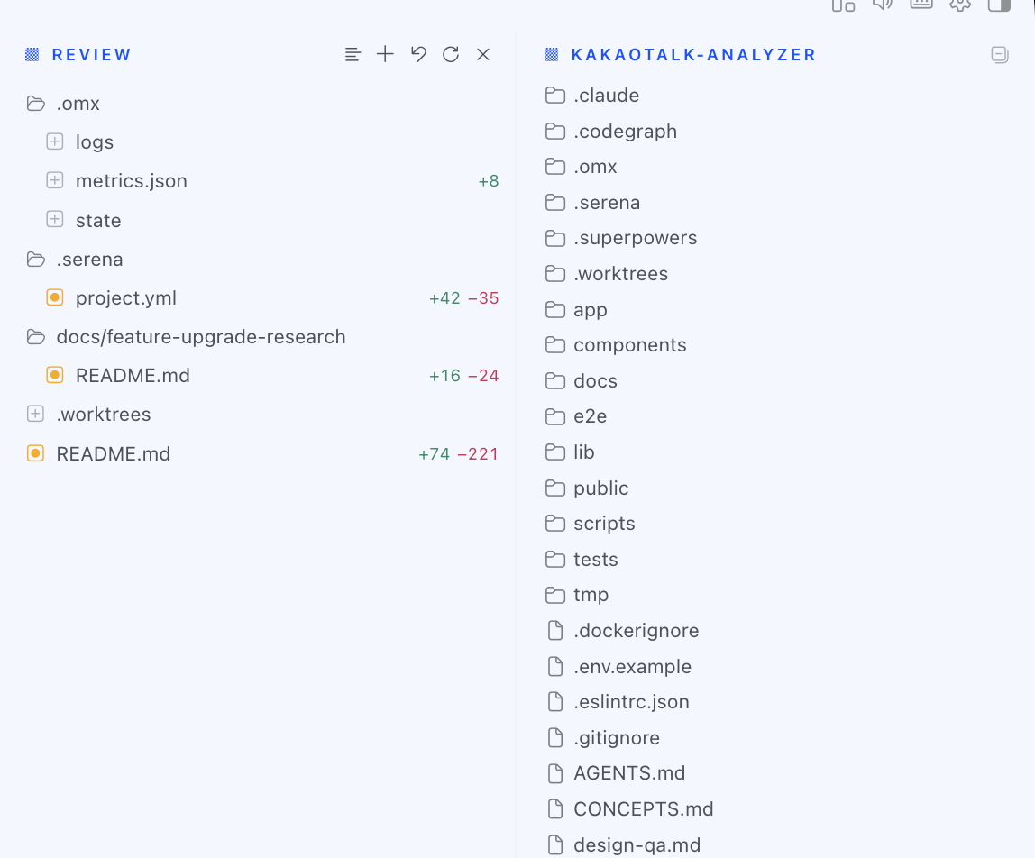Collapse all folders in KAKAOTALK-ANALYZER panel
1035x858 pixels.
pos(999,55)
